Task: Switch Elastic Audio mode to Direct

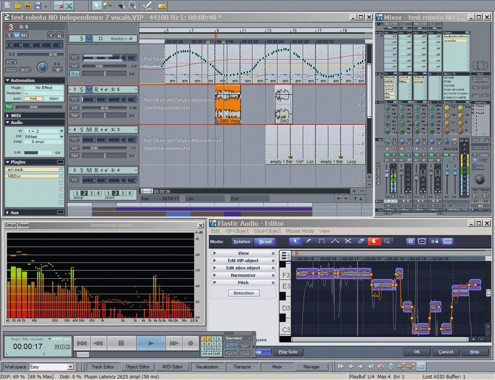Action: click(x=265, y=241)
